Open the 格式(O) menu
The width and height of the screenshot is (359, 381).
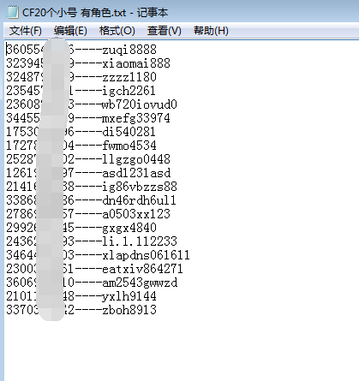click(117, 31)
